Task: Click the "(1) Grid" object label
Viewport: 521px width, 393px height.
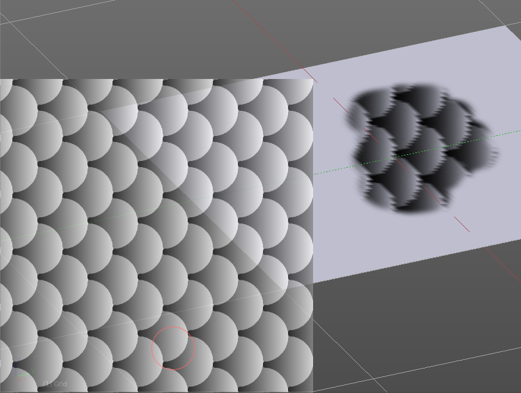Action: pos(55,384)
